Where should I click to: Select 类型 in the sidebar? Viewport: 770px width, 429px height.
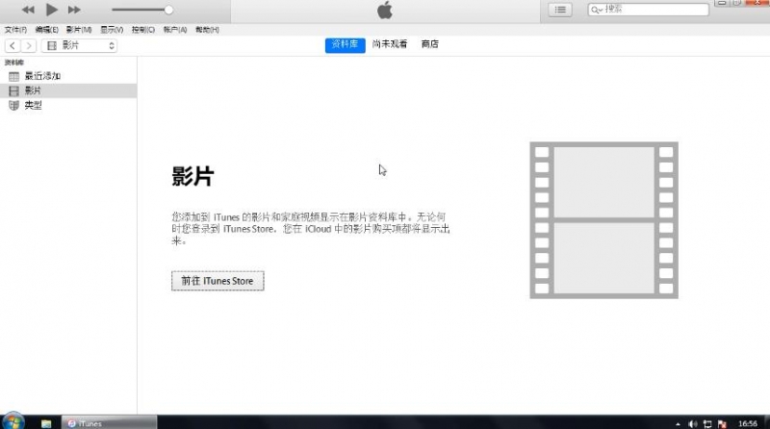click(x=68, y=106)
